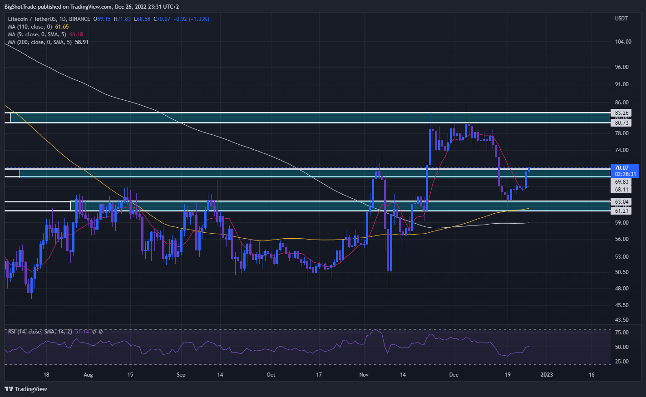Viewport: 646px width, 397px height.
Task: Click the open value O69.15
Action: click(102, 19)
